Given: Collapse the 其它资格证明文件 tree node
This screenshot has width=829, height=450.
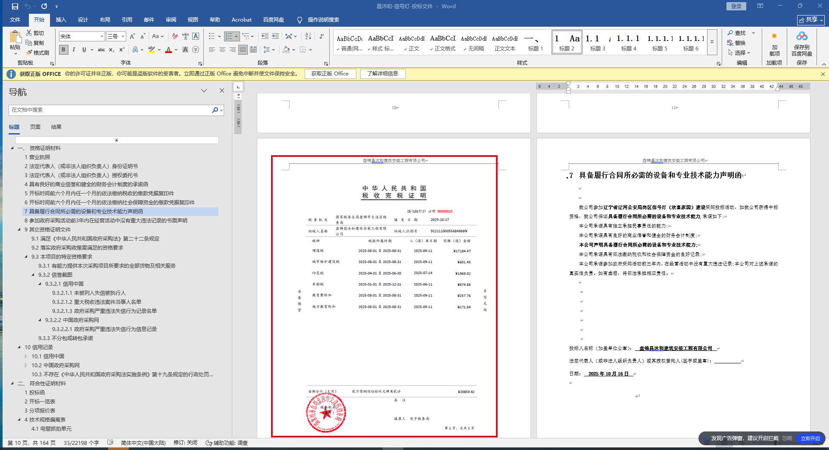Looking at the screenshot, I should pyautogui.click(x=19, y=230).
